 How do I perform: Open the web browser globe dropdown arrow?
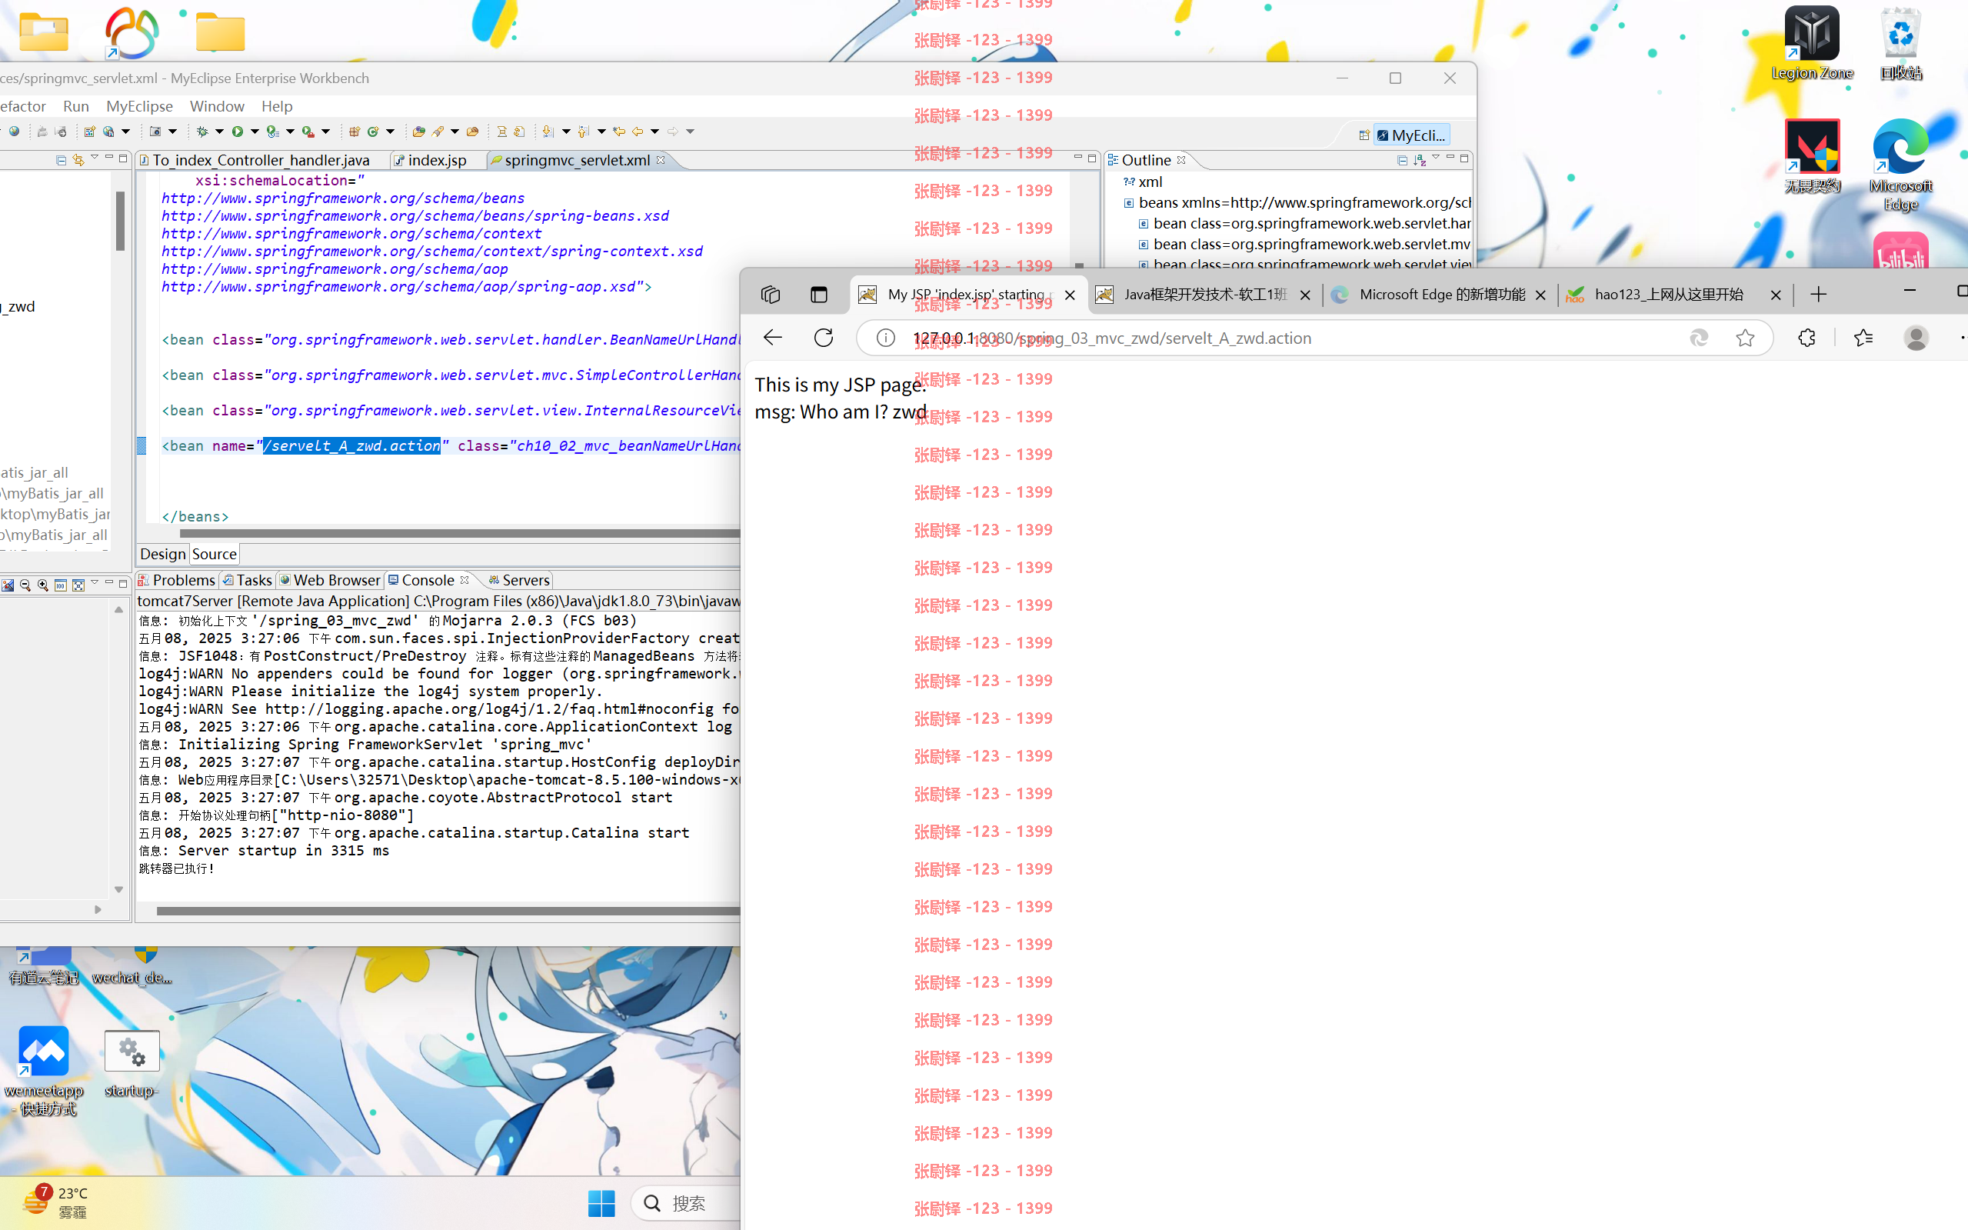tap(125, 131)
